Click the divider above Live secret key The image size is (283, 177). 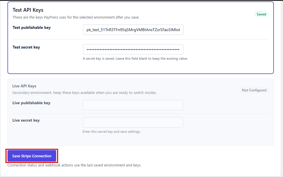(x=141, y=114)
